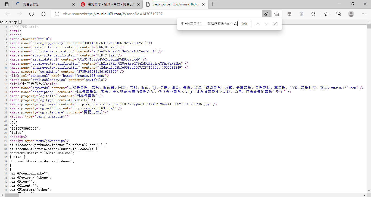Click the applicable-device meta line
This screenshot has width=371, height=197.
59,80
